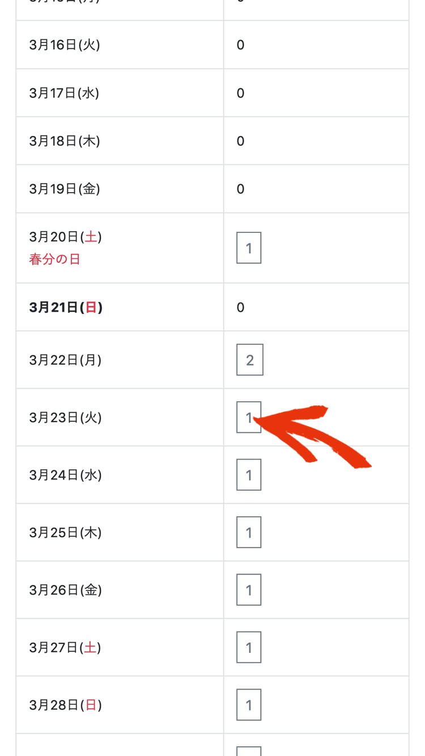Select the 3月19日(金) date cell
Image resolution: width=425 pixels, height=756 pixels.
tap(120, 189)
